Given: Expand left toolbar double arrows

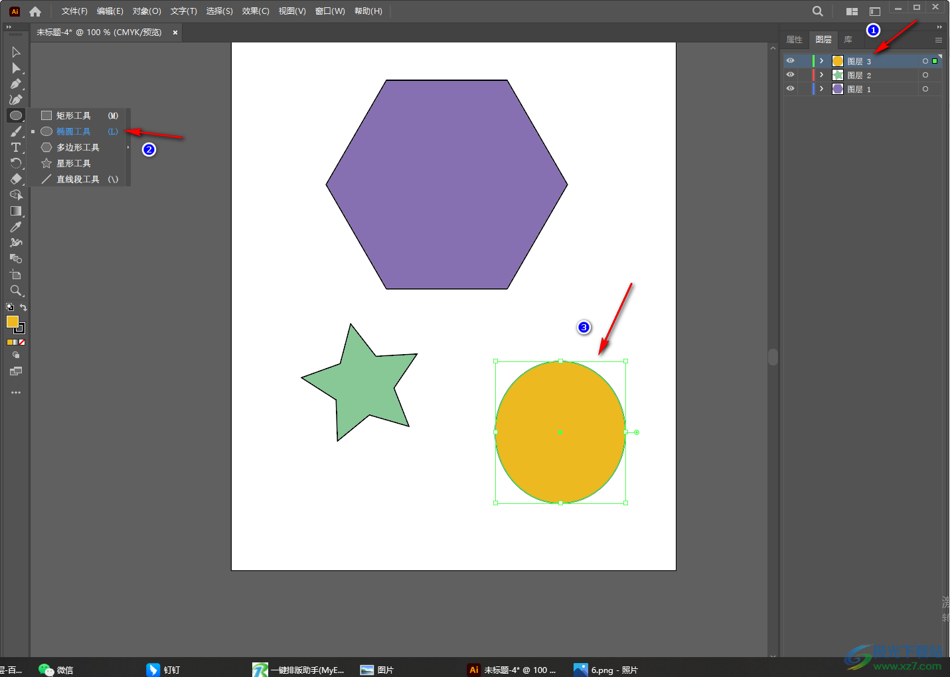Looking at the screenshot, I should [9, 27].
